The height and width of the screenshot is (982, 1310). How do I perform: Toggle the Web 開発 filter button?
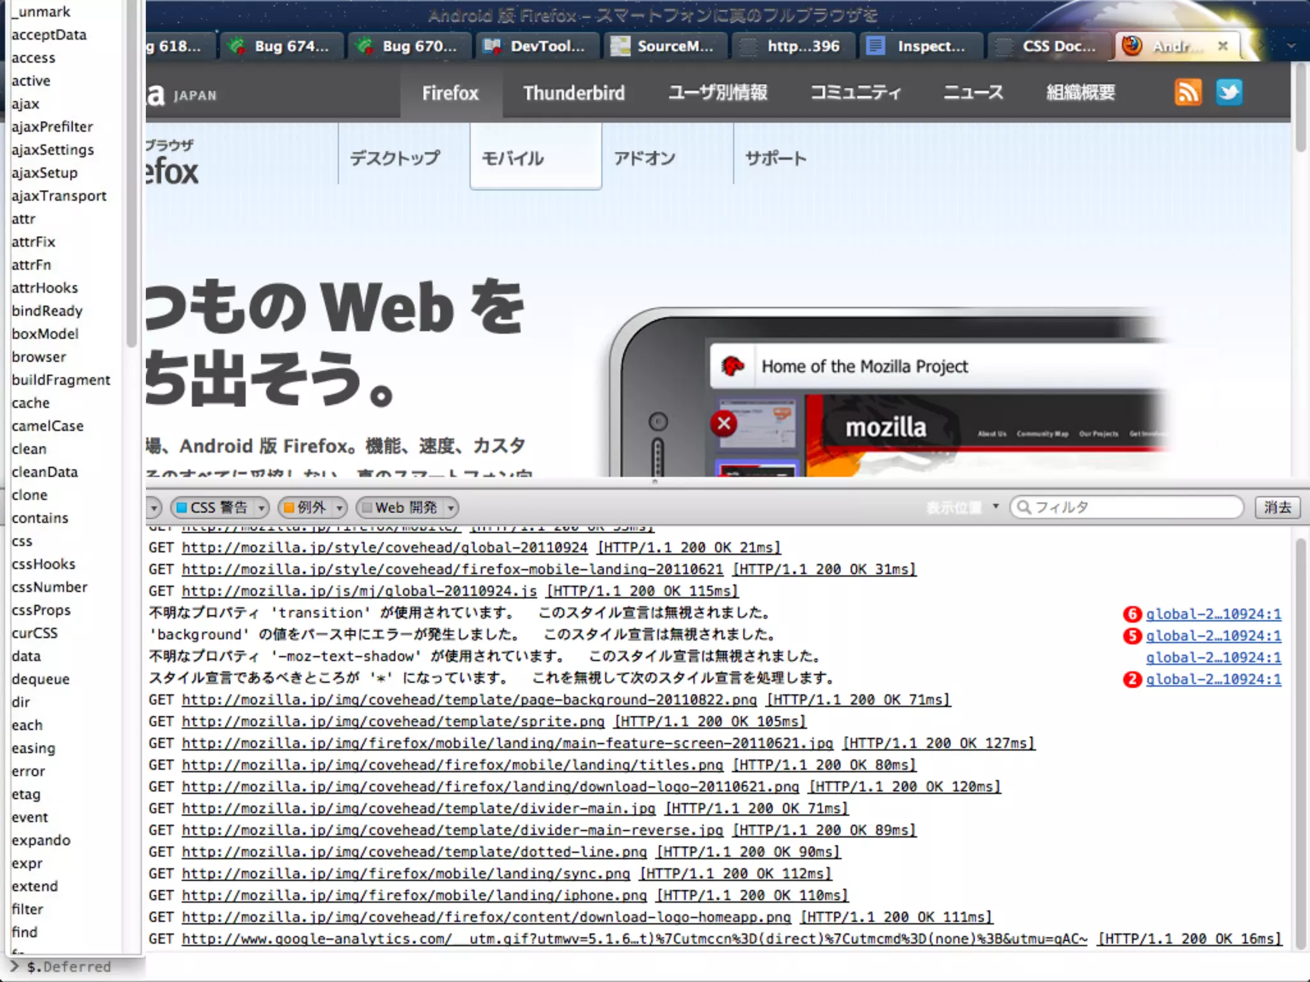[400, 508]
